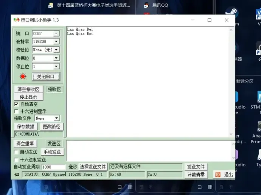261x195 pixels.
Task: Click the app icon in the title bar
Action: [16, 20]
